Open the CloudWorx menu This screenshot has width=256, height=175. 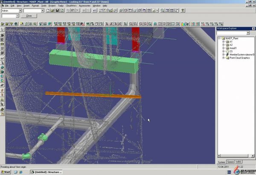pos(71,6)
